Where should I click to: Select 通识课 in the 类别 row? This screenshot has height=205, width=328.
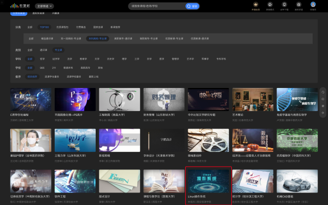[x=44, y=50]
